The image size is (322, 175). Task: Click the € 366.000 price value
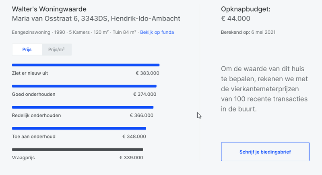141,115
